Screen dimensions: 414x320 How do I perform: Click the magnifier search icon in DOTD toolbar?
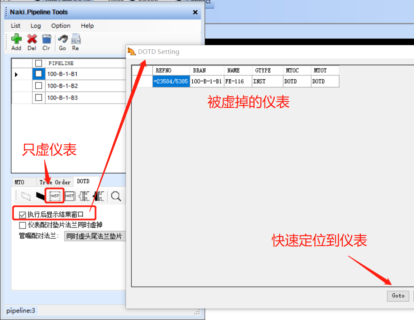point(116,196)
